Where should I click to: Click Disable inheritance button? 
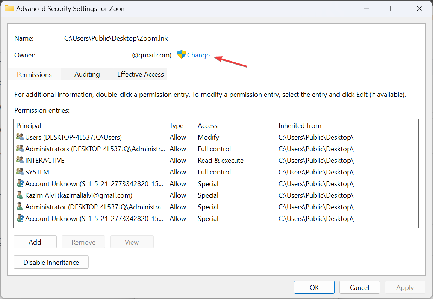click(51, 262)
